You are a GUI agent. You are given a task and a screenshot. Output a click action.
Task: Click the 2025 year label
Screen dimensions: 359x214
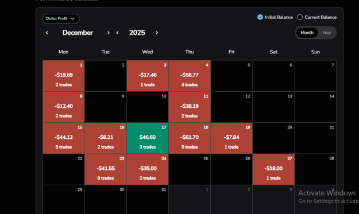point(137,33)
